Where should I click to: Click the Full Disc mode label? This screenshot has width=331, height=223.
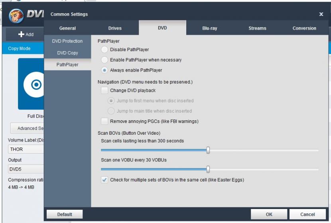pyautogui.click(x=35, y=116)
